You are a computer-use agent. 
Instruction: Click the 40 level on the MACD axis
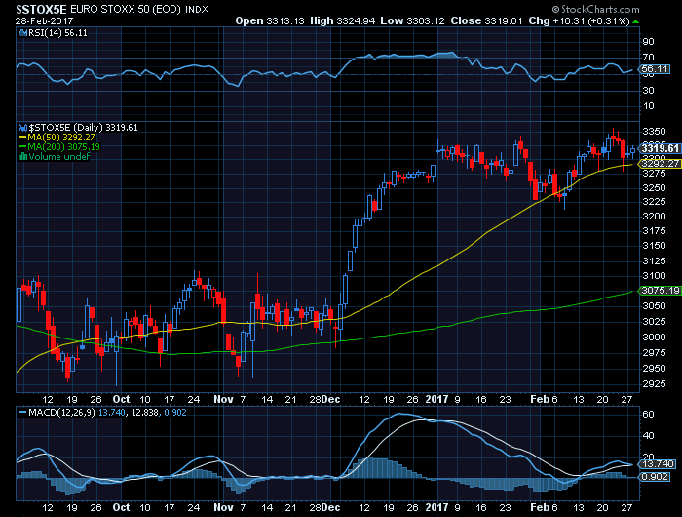(x=648, y=436)
